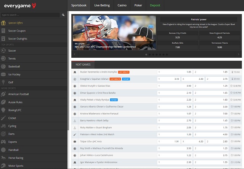Select odds 3.30 for Guilherme Clezar
Screen dimensions: 244x169
click(x=211, y=107)
